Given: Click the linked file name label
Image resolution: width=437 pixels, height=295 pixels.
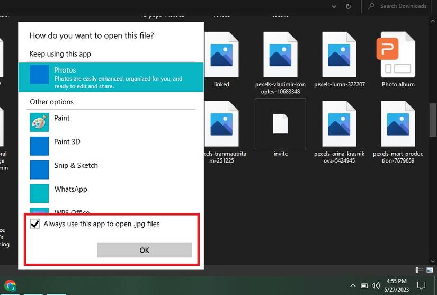Looking at the screenshot, I should click(221, 84).
